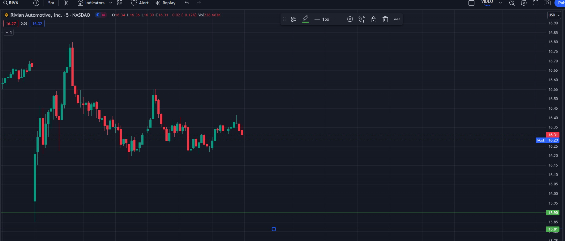The height and width of the screenshot is (241, 565).
Task: Open indicator templates grid icon
Action: point(120,3)
